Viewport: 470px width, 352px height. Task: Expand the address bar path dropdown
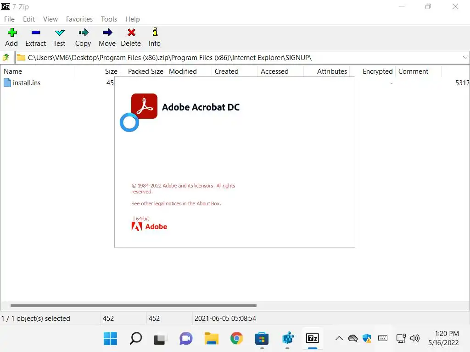(464, 57)
